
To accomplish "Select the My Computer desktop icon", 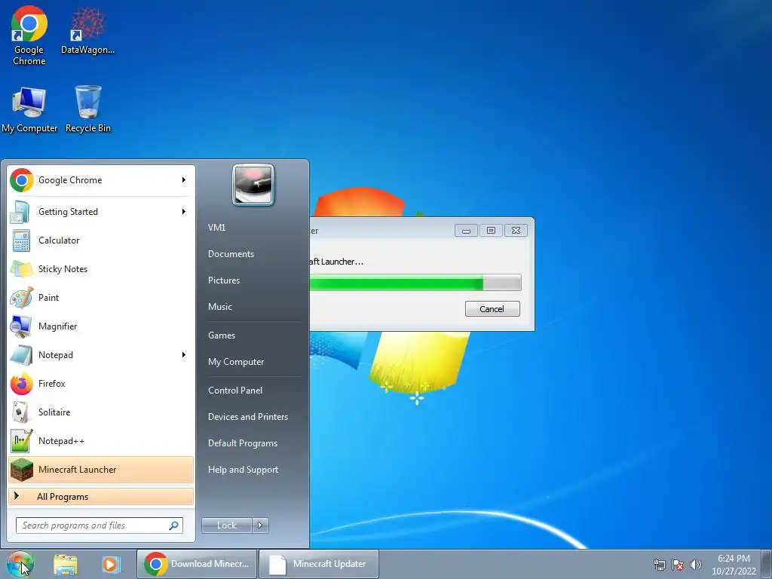I will coord(29,109).
